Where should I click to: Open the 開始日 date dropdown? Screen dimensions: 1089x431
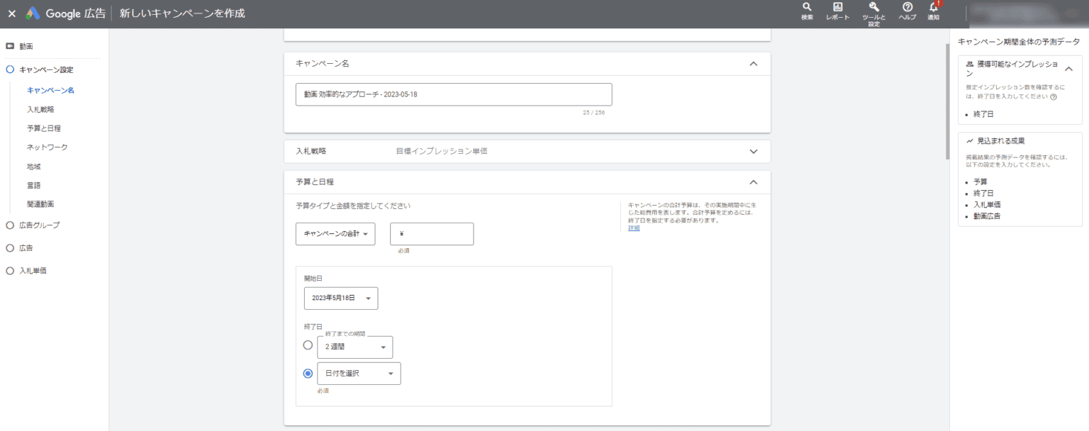pyautogui.click(x=340, y=298)
